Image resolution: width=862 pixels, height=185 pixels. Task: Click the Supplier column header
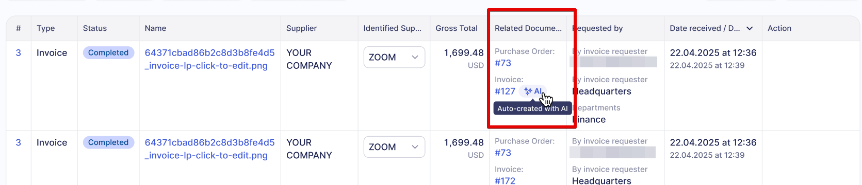302,28
